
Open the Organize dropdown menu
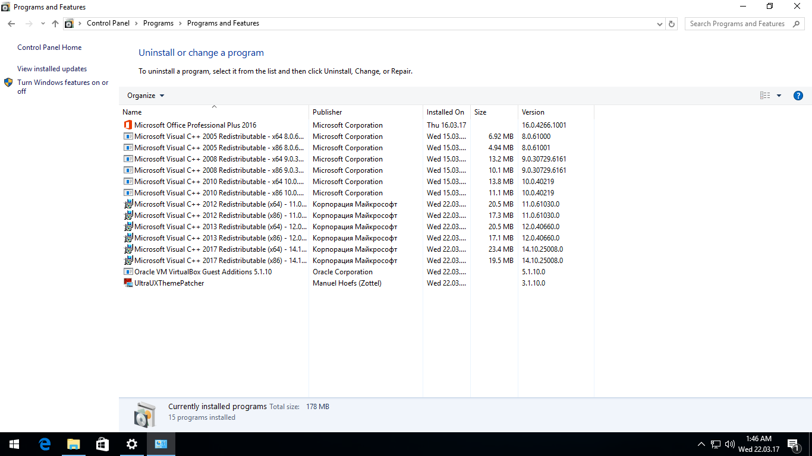(146, 96)
